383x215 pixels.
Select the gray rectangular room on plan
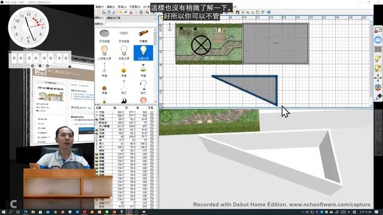(x=275, y=44)
